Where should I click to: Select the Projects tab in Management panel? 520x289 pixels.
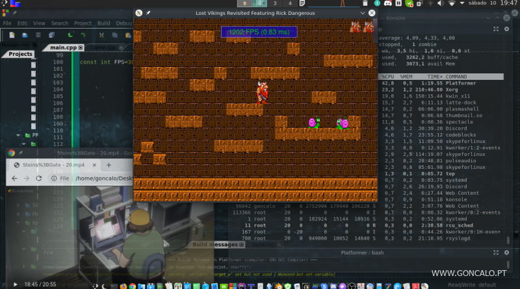point(20,54)
